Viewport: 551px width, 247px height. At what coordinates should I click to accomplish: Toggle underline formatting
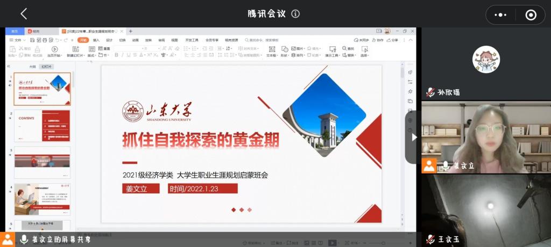click(x=129, y=55)
